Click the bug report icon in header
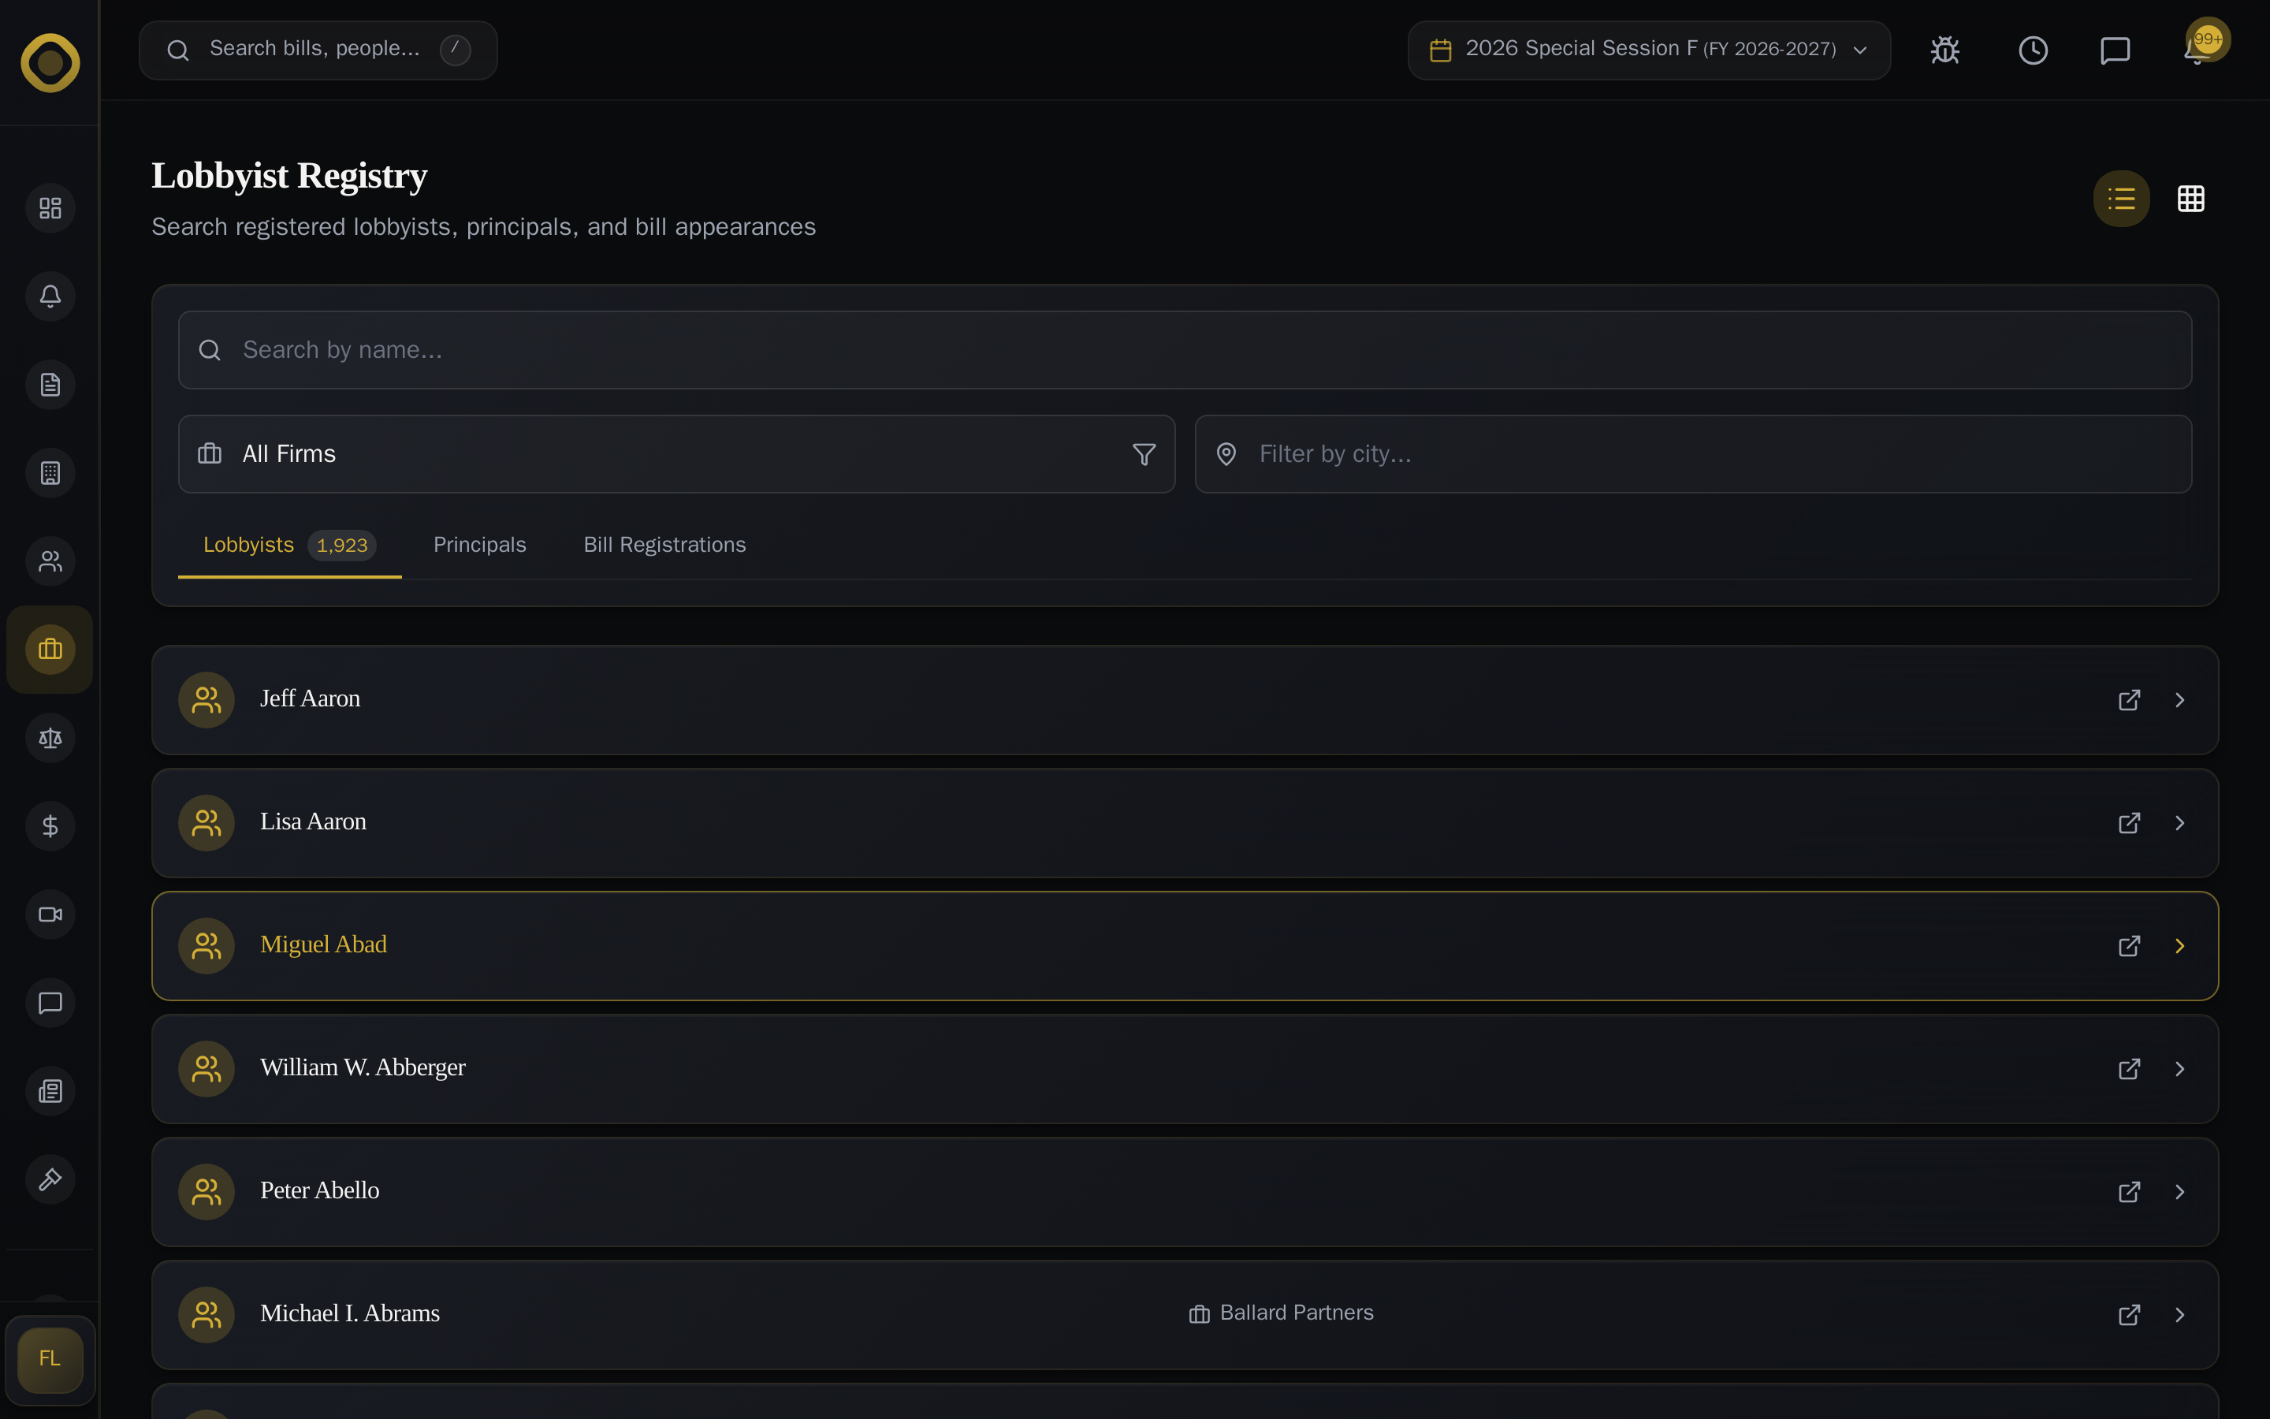This screenshot has height=1419, width=2270. point(1945,50)
